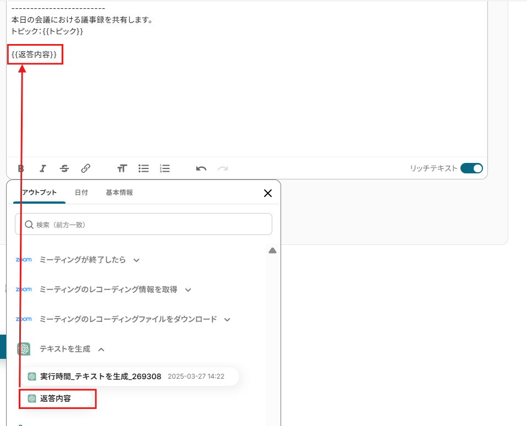Screen dimensions: 527x426
Task: Click the line 本日の会議における議事録を共有します。
Action: [x=82, y=20]
